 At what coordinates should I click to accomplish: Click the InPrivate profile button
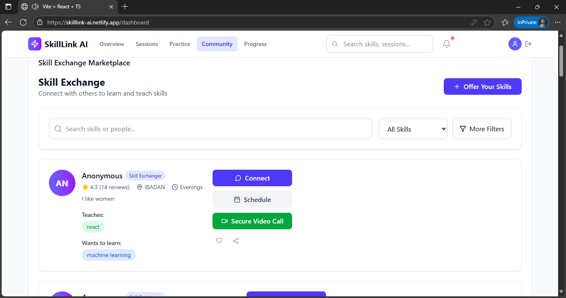(531, 22)
